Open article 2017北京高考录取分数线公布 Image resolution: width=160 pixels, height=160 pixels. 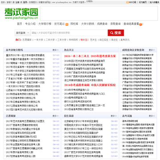coord(21,98)
